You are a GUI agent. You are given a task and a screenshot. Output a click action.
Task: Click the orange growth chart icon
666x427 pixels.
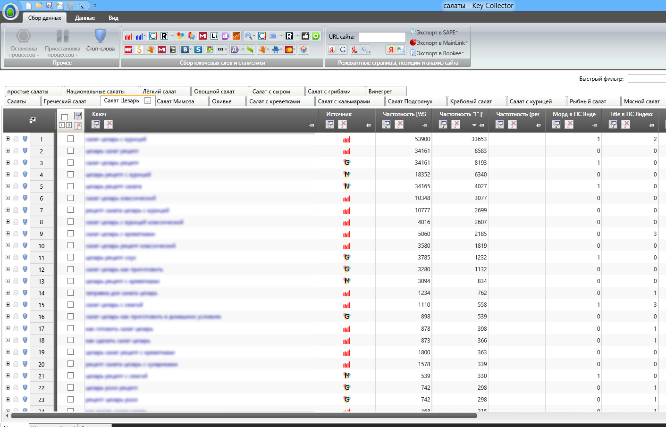[236, 36]
